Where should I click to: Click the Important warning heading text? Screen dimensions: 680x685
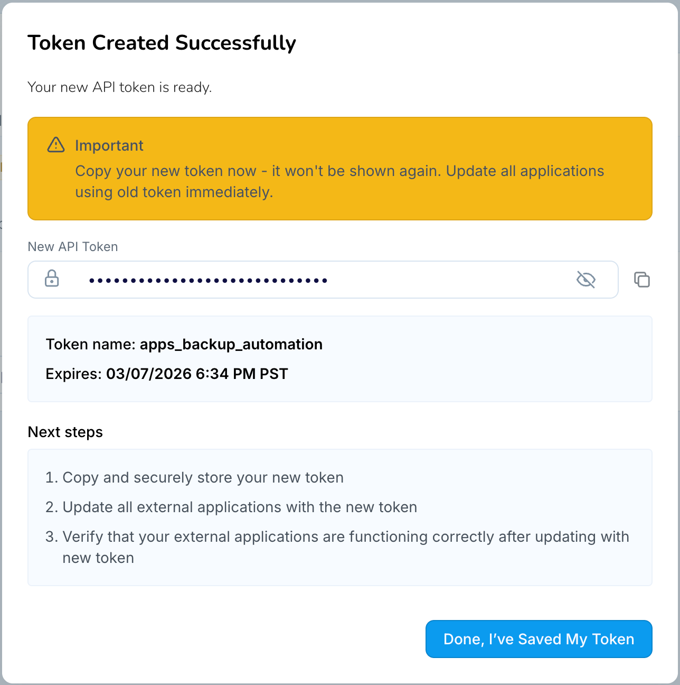click(109, 145)
